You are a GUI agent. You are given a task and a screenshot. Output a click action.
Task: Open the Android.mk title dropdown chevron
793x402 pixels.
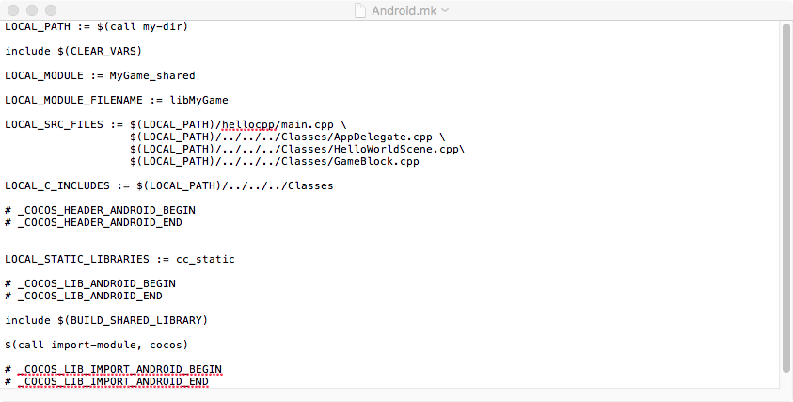446,9
